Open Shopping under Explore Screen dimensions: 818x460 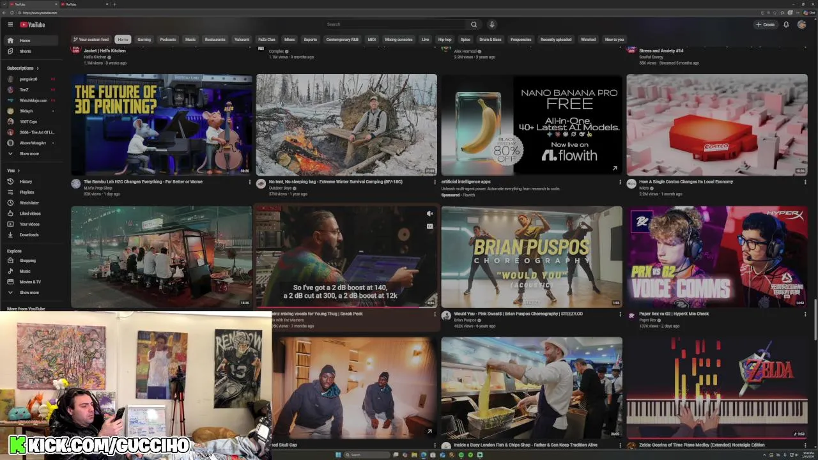[x=31, y=260]
